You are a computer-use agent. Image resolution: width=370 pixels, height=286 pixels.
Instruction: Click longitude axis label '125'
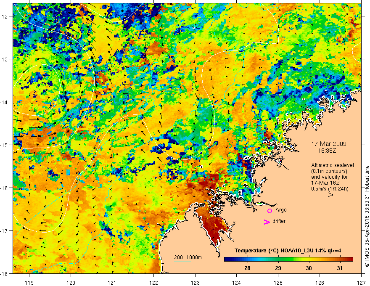click(x=278, y=283)
